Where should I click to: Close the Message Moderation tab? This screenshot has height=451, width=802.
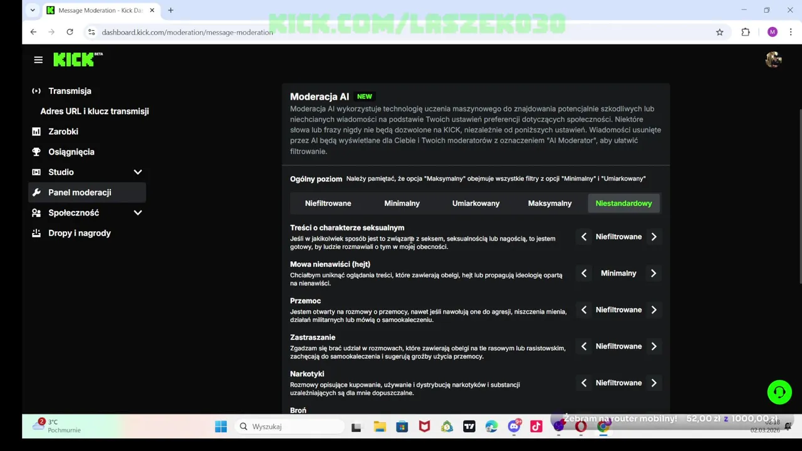(152, 10)
